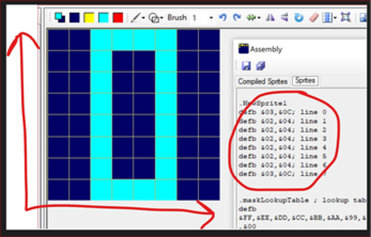Click the save icon in Assembly panel
Image resolution: width=371 pixels, height=237 pixels.
[246, 66]
